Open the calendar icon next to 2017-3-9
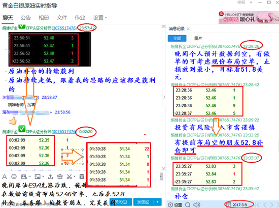This screenshot has width=279, height=208. coord(229,205)
